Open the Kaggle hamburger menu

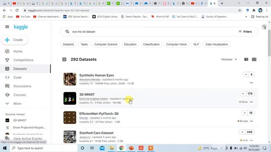pyautogui.click(x=7, y=27)
